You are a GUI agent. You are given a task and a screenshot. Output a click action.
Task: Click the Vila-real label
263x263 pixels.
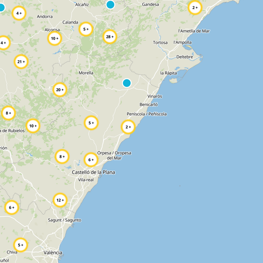[86, 180]
